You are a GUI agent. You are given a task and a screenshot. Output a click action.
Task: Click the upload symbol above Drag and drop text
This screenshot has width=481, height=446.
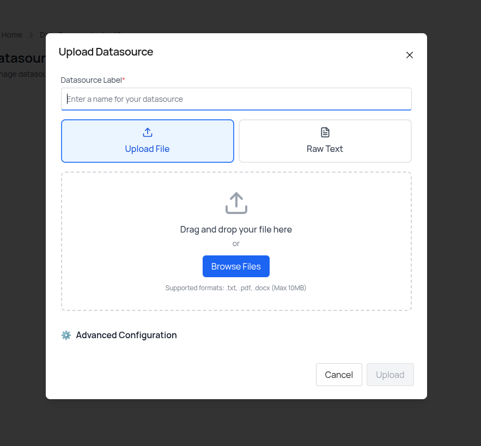tap(236, 203)
